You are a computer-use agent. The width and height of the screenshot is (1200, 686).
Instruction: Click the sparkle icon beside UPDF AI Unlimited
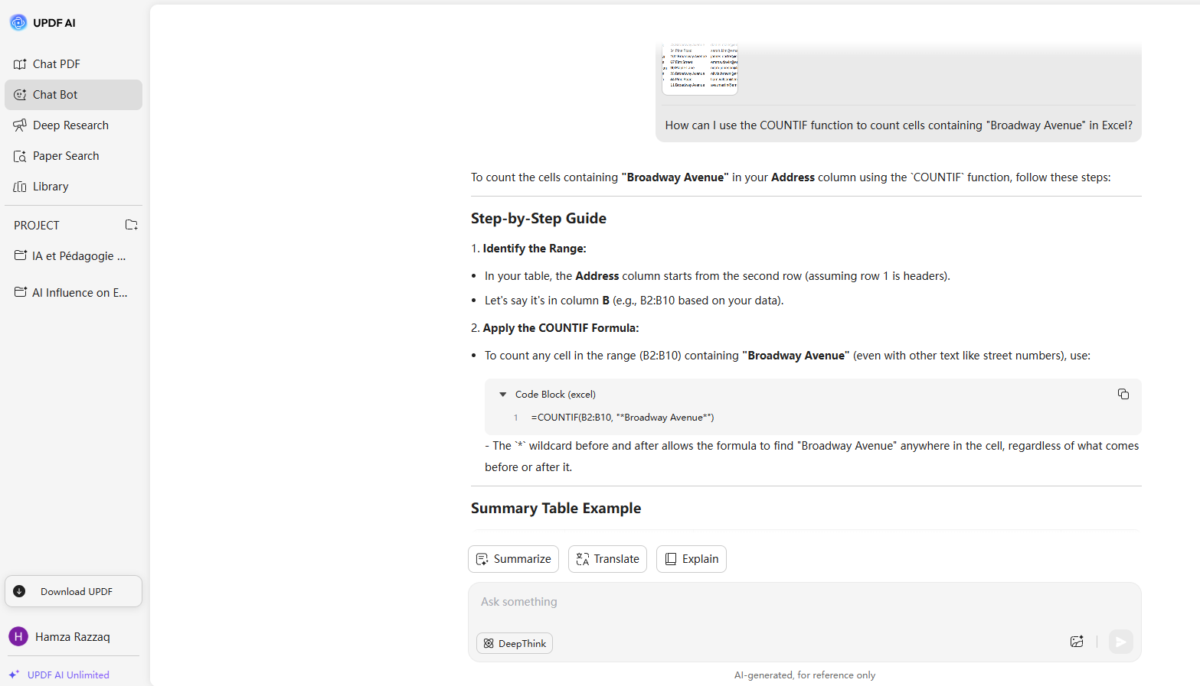coord(14,675)
